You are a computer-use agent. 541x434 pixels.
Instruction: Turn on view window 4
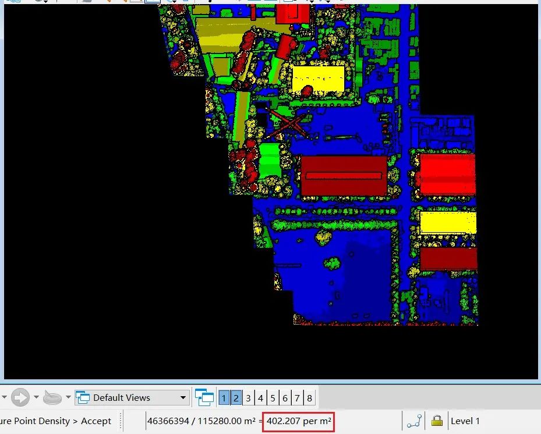tap(260, 398)
